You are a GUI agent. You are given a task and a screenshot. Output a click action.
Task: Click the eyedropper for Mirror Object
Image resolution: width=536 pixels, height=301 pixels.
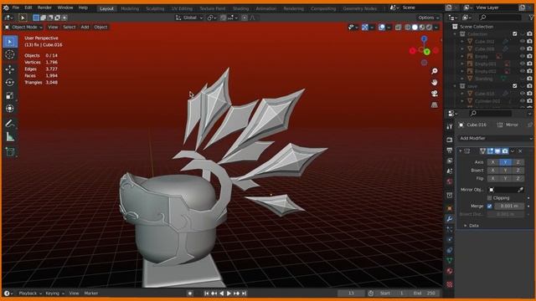(x=520, y=190)
